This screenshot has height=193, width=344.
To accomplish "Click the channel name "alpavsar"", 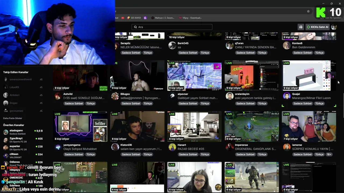I will tap(183, 94).
